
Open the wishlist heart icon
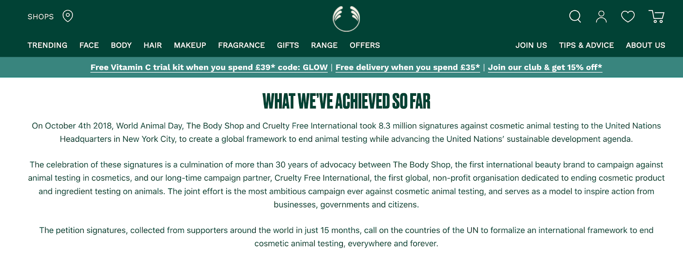point(628,17)
